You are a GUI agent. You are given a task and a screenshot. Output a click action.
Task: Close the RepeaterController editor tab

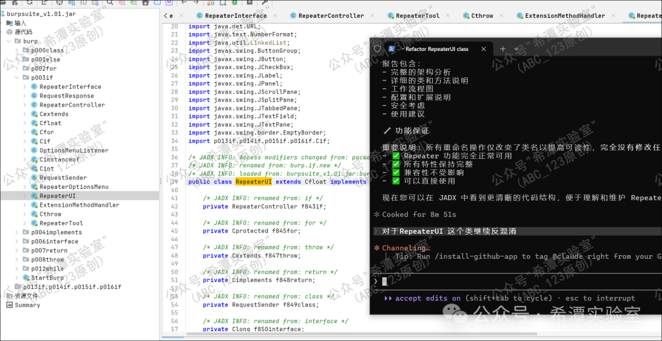(x=373, y=15)
